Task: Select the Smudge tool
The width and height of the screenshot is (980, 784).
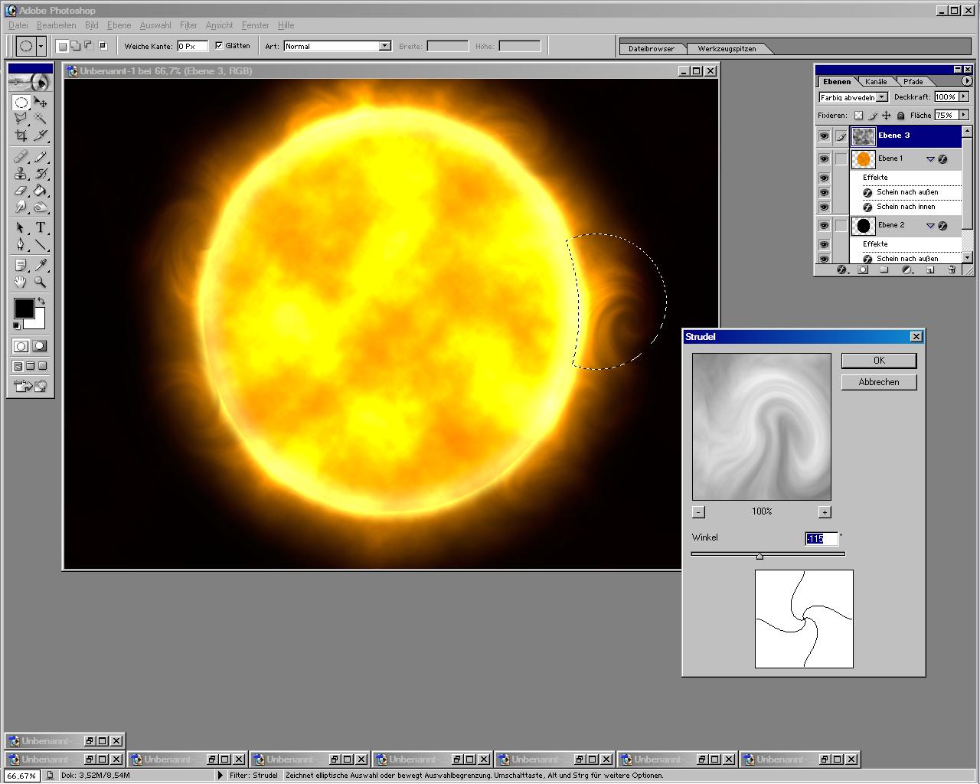Action: pyautogui.click(x=21, y=207)
